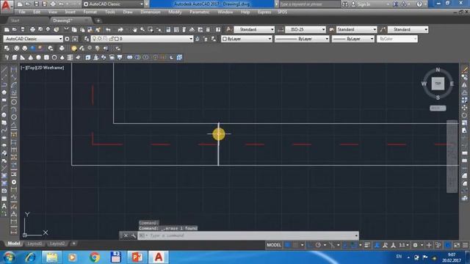Open the color control ByLayer swatch
Screen dimensions: 470x264
click(247, 39)
